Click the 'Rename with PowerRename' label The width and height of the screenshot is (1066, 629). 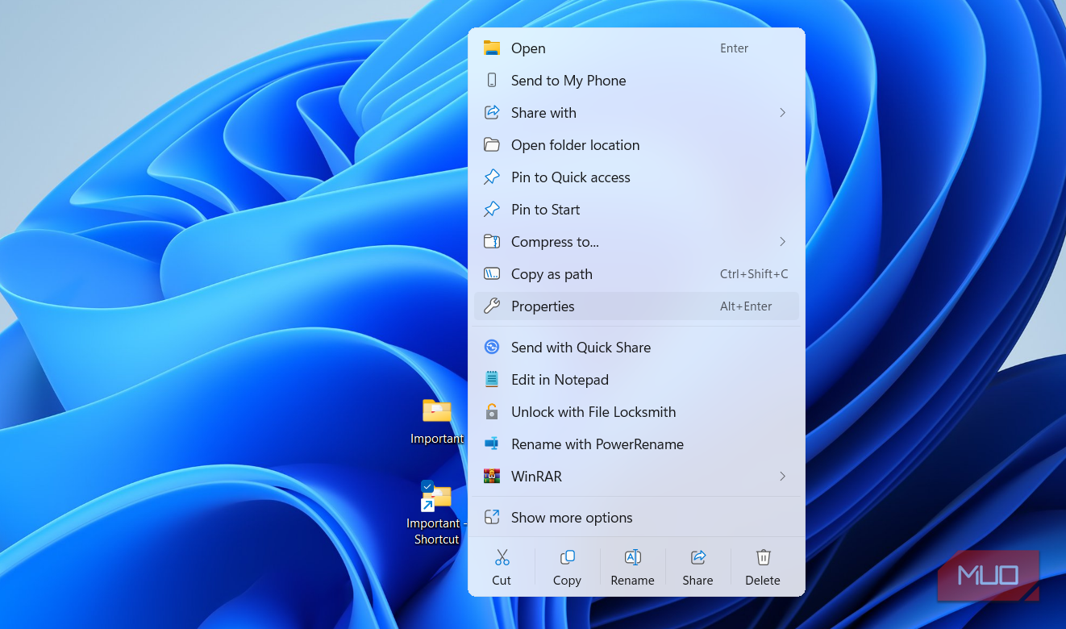point(598,444)
